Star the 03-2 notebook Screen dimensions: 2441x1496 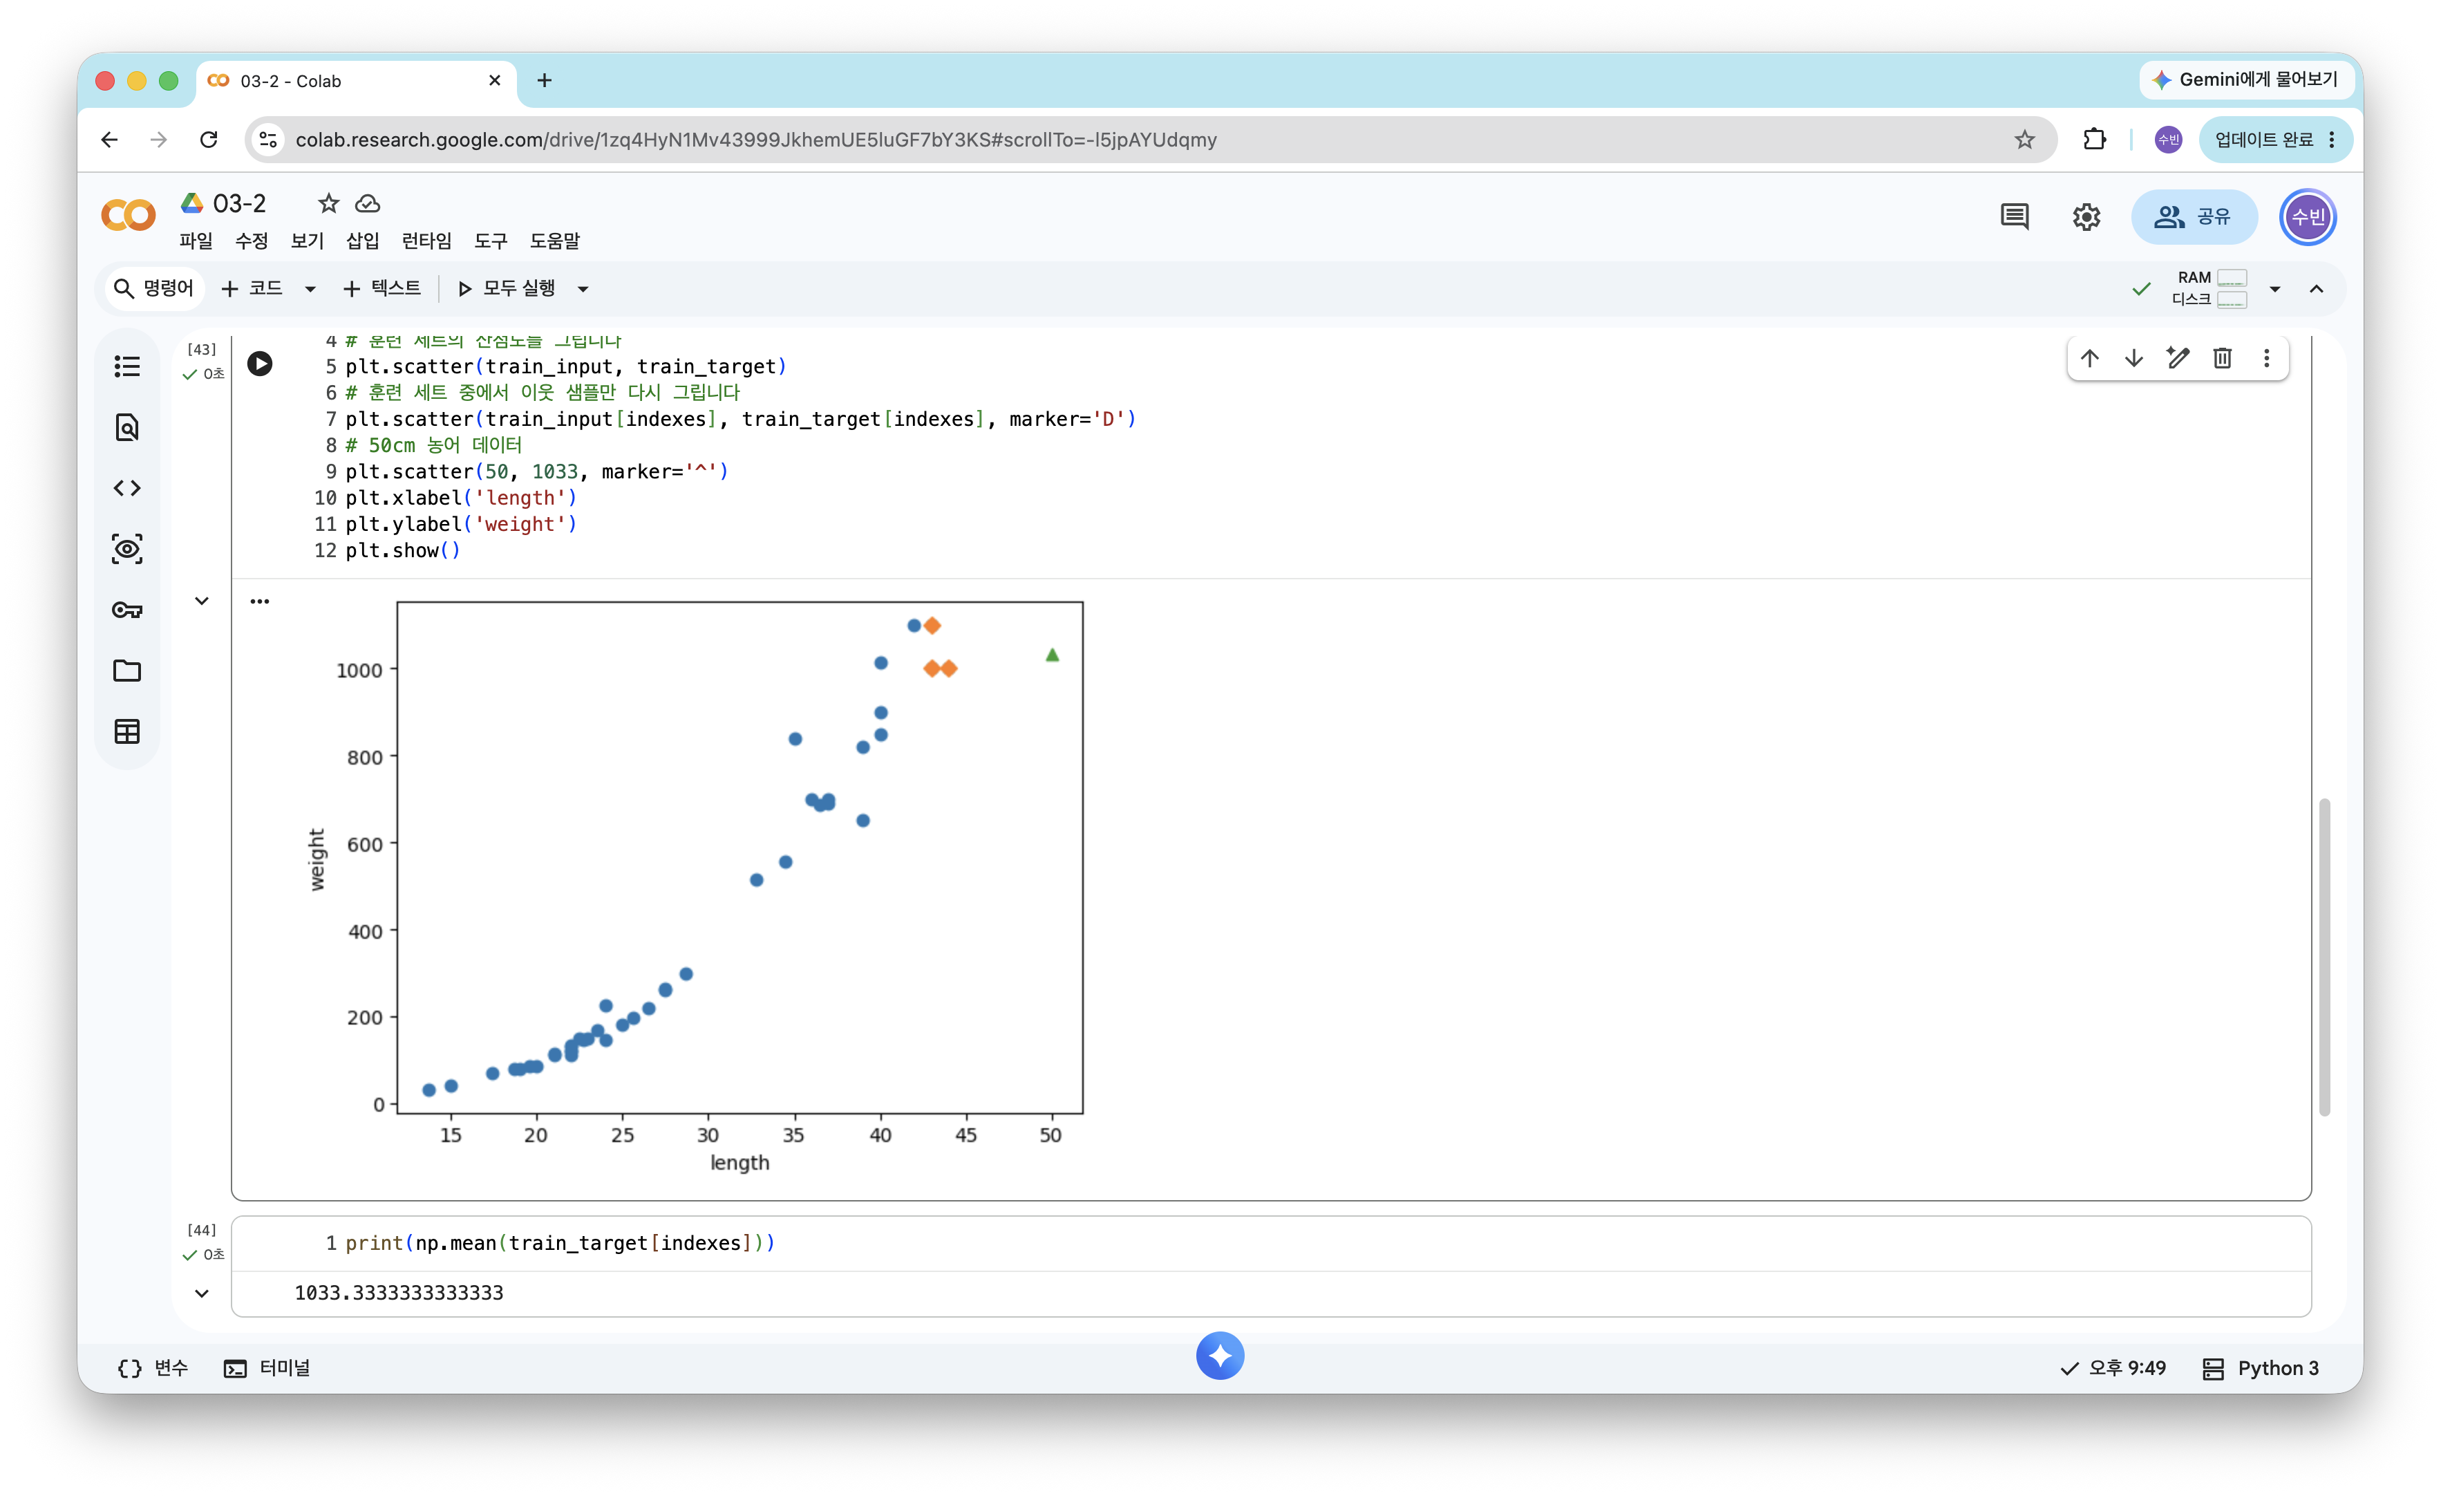[x=328, y=204]
